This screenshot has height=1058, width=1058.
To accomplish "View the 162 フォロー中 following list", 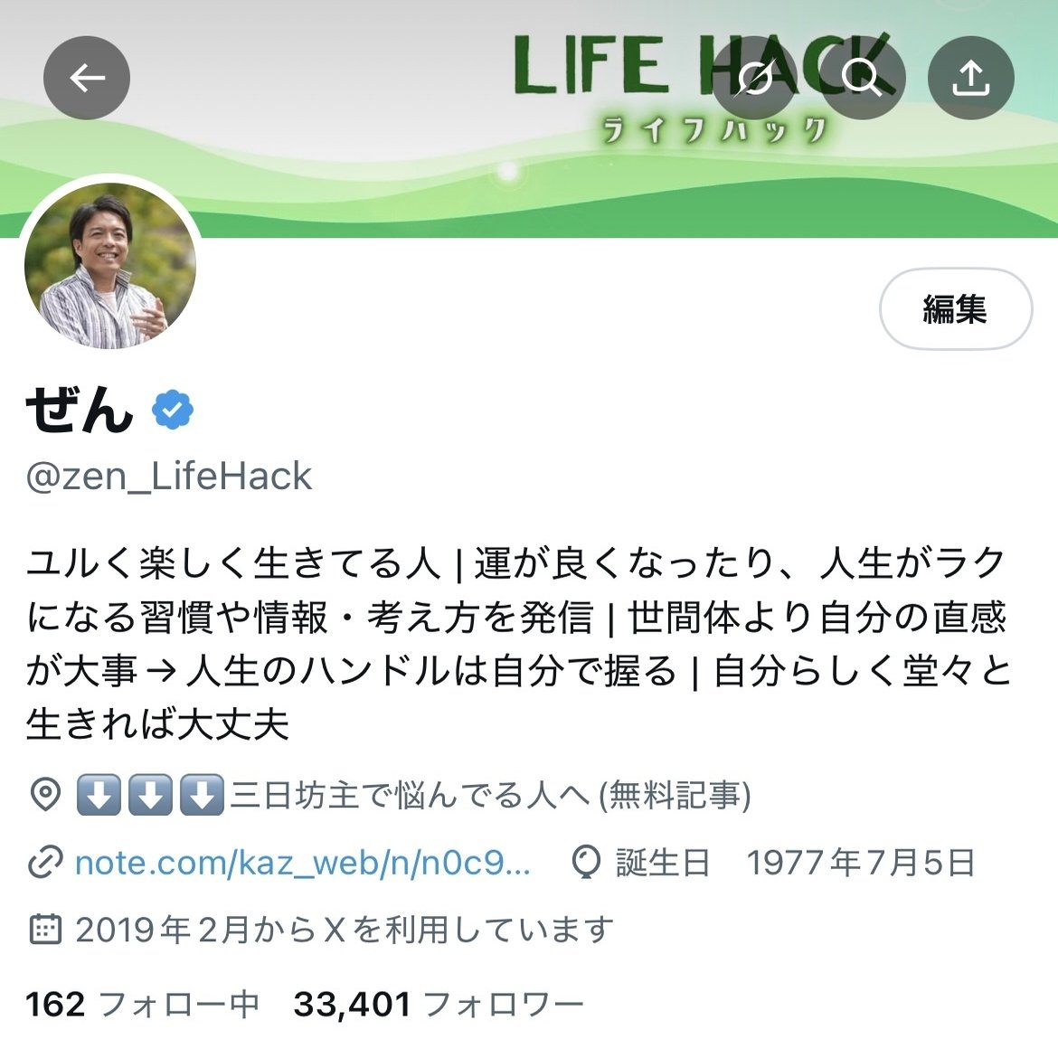I will (x=142, y=1004).
